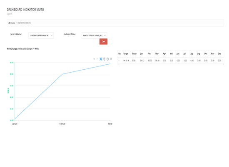Activate the chart panning tool
229x167 pixels.
(104, 59)
